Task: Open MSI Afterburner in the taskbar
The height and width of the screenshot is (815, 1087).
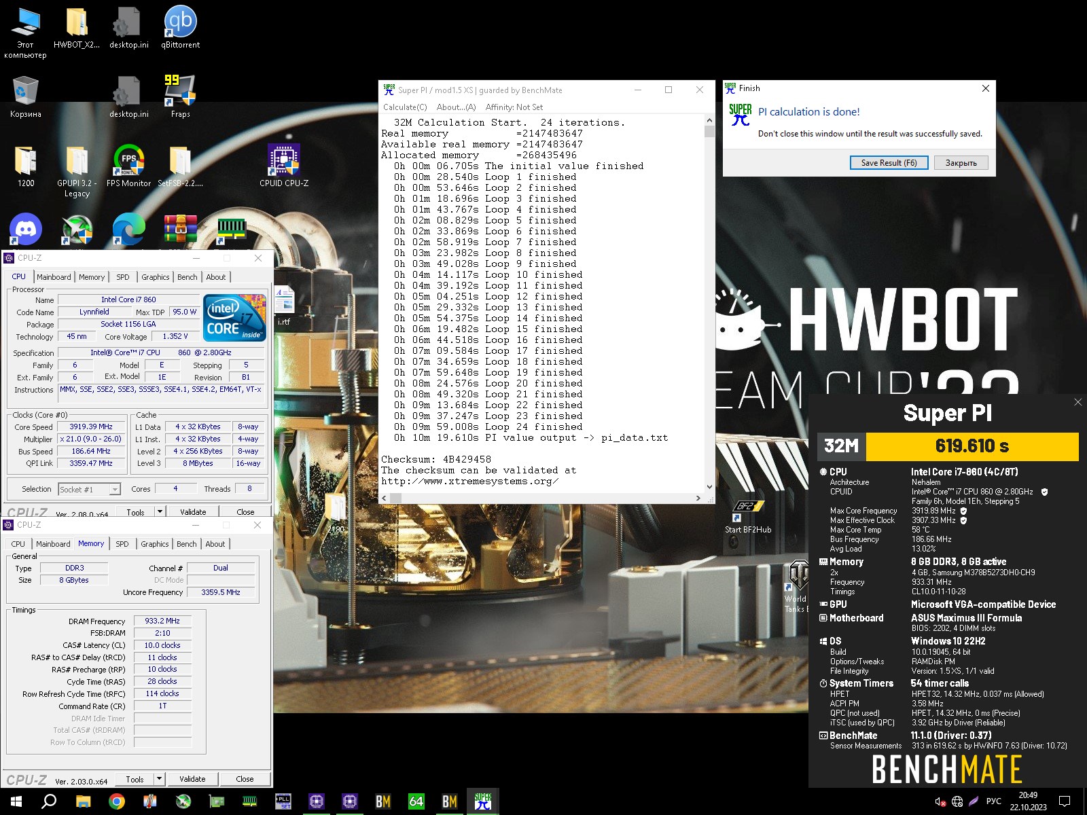Action: [183, 801]
